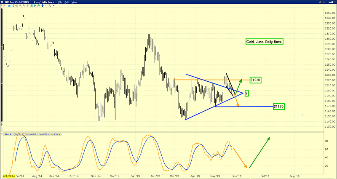Select the $1220 price label box
Image resolution: width=337 pixels, height=179 pixels.
point(255,80)
